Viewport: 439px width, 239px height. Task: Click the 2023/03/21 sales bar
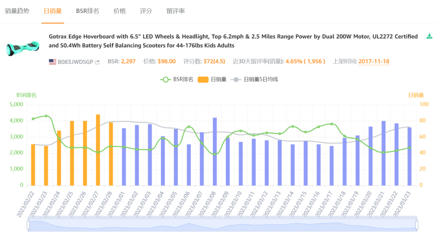click(x=384, y=153)
